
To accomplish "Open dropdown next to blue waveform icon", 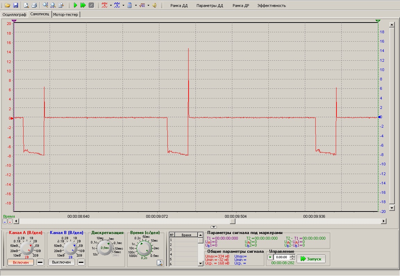I will (123, 5).
